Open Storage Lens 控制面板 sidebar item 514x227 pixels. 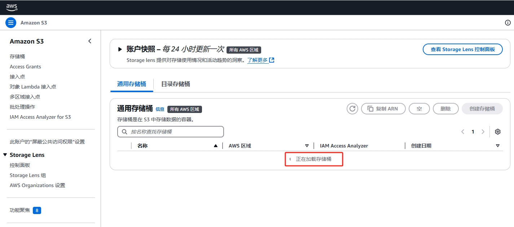(x=20, y=165)
